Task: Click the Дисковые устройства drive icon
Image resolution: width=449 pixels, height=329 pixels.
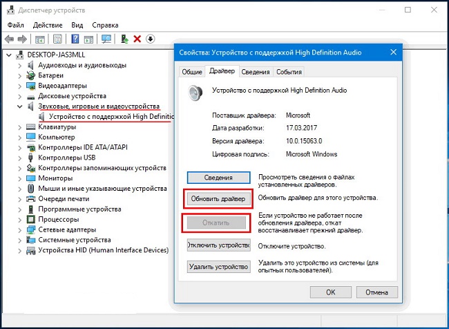Action: (x=30, y=96)
